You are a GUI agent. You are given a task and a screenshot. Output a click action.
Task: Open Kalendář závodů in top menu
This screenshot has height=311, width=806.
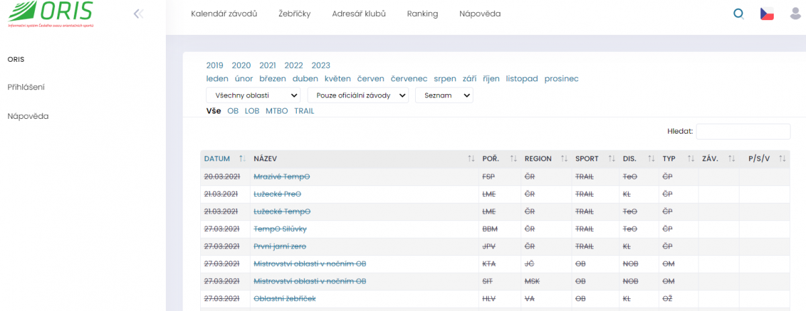click(224, 13)
